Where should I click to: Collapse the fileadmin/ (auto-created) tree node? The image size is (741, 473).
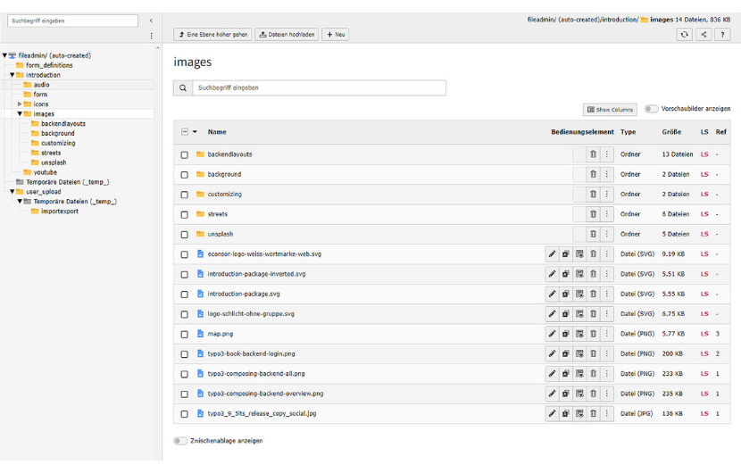point(4,55)
